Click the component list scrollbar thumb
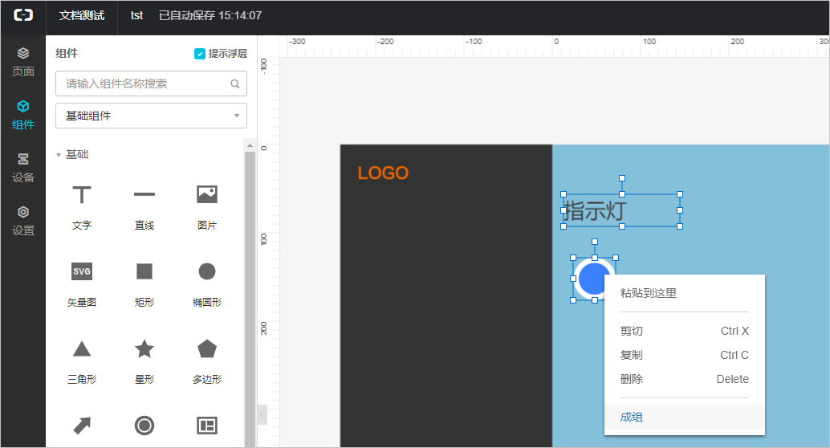This screenshot has height=448, width=830. click(x=250, y=299)
